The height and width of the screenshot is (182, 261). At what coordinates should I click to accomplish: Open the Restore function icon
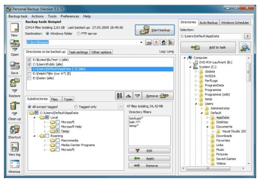tap(14, 83)
